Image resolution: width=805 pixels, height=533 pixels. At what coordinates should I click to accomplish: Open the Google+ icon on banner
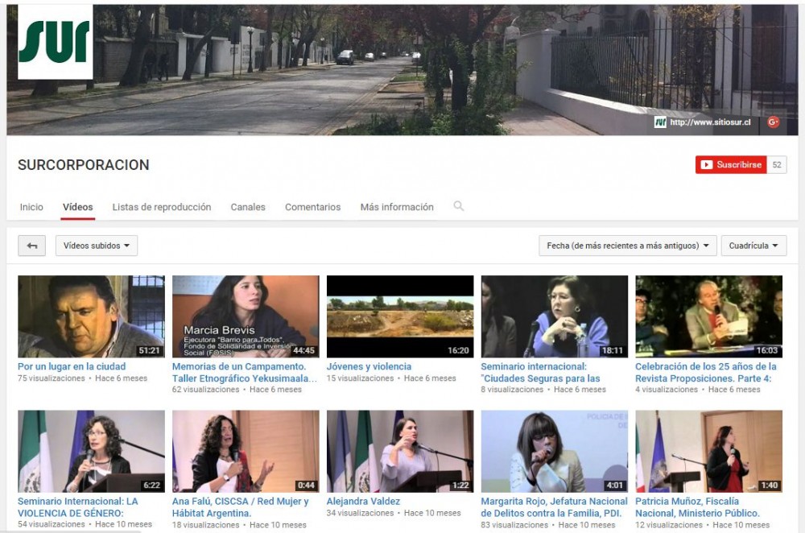pyautogui.click(x=773, y=122)
